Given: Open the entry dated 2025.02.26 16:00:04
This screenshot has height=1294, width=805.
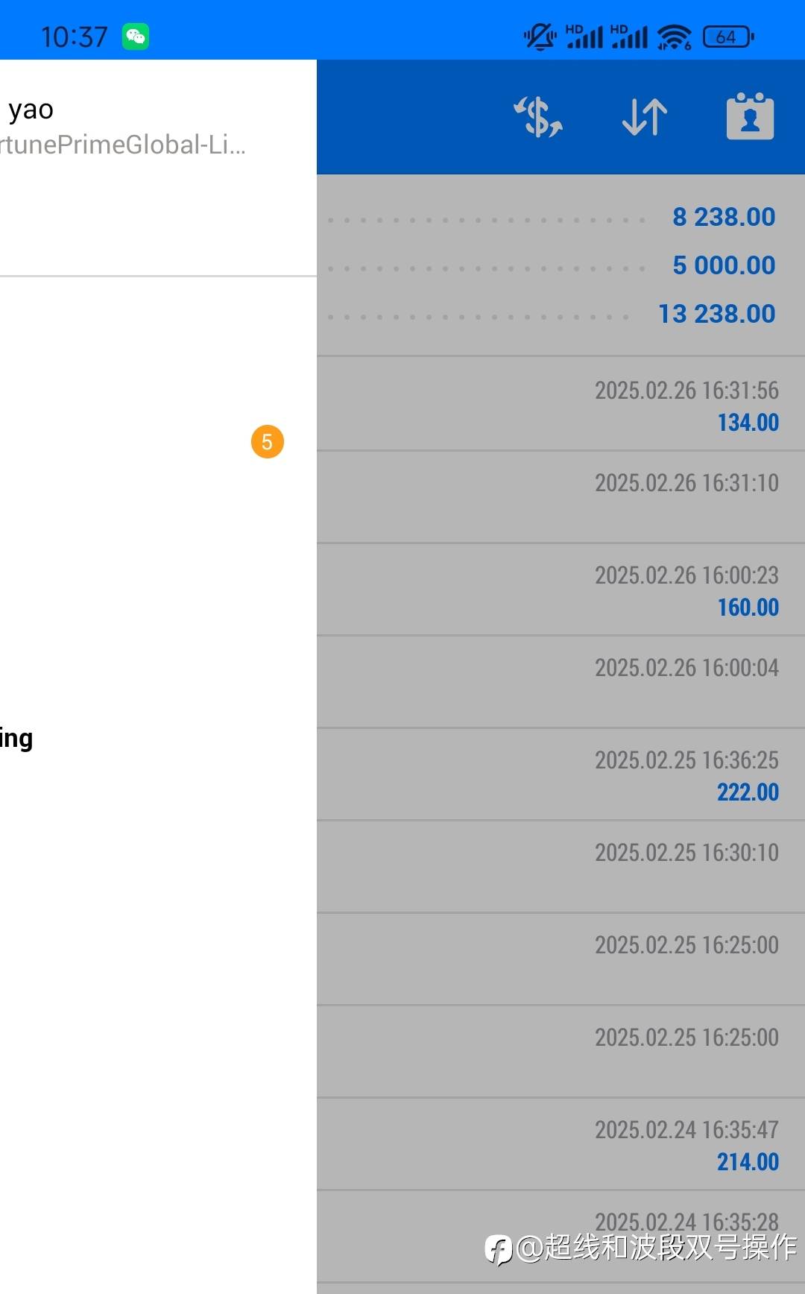Looking at the screenshot, I should 561,681.
